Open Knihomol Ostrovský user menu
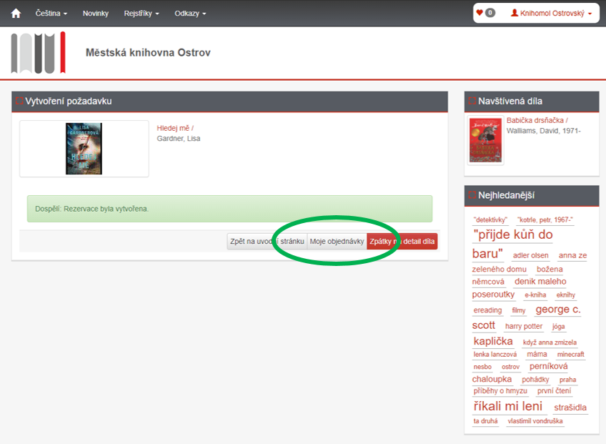This screenshot has height=444, width=606. point(551,14)
